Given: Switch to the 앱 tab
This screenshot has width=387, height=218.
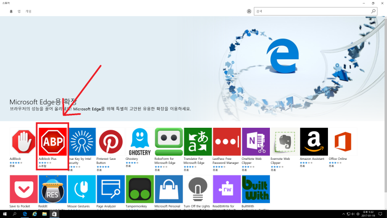Looking at the screenshot, I should (19, 12).
